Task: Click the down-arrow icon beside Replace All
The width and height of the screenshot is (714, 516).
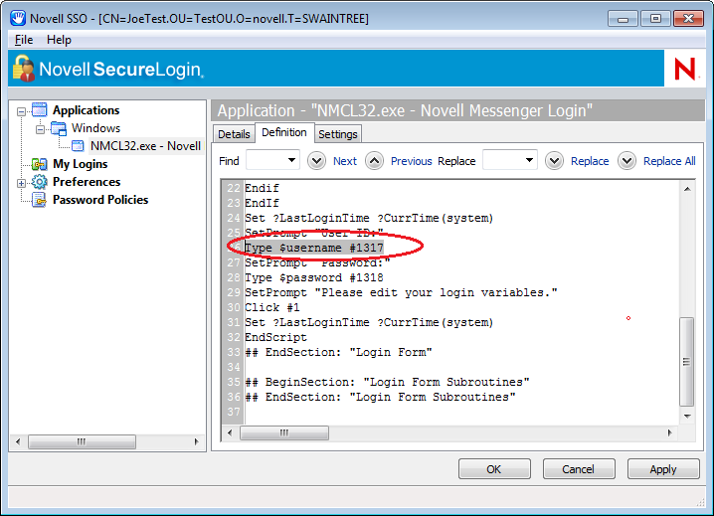Action: pos(627,161)
